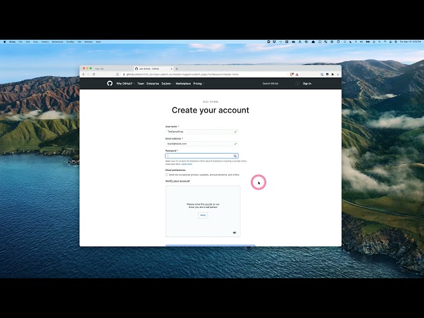Open the History menu

pyautogui.click(x=45, y=42)
